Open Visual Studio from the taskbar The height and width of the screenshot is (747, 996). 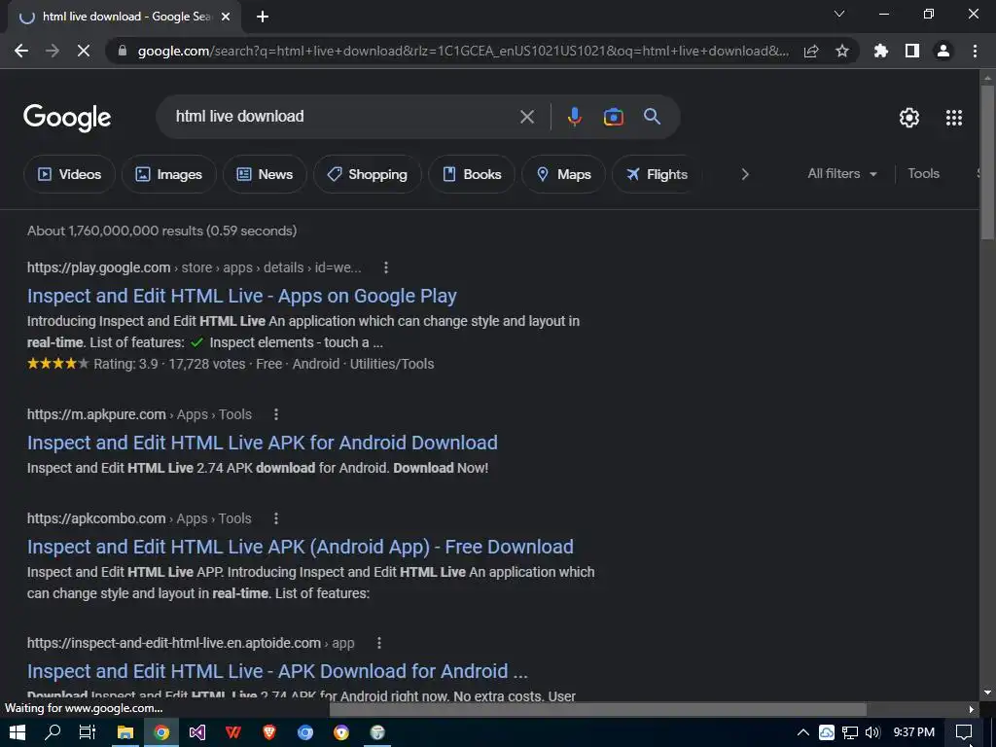[x=197, y=732]
